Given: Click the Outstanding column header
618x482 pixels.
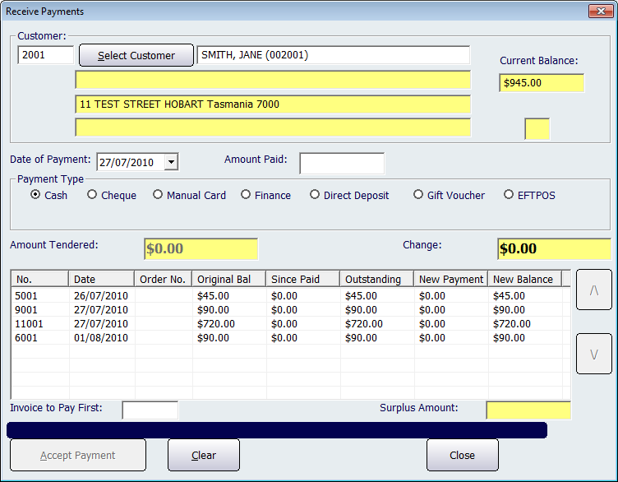Looking at the screenshot, I should [x=376, y=279].
